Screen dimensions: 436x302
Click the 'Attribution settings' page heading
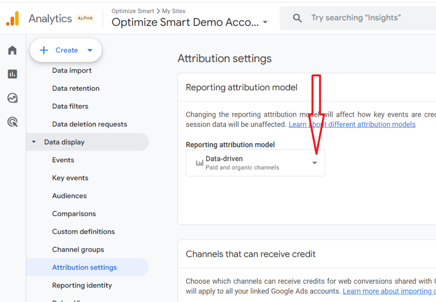coord(225,59)
